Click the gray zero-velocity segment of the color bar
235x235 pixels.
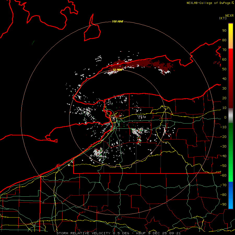click(x=231, y=116)
